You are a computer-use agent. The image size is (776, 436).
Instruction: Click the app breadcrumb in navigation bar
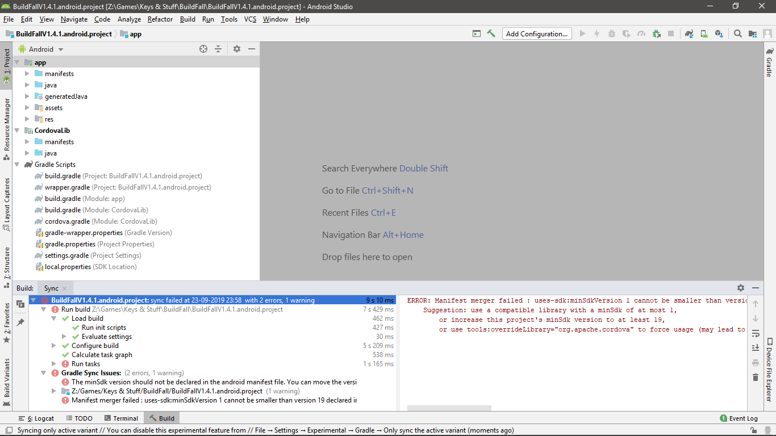tap(131, 33)
